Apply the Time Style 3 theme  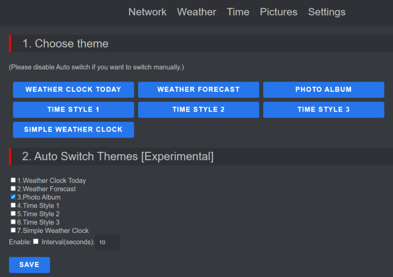point(324,110)
